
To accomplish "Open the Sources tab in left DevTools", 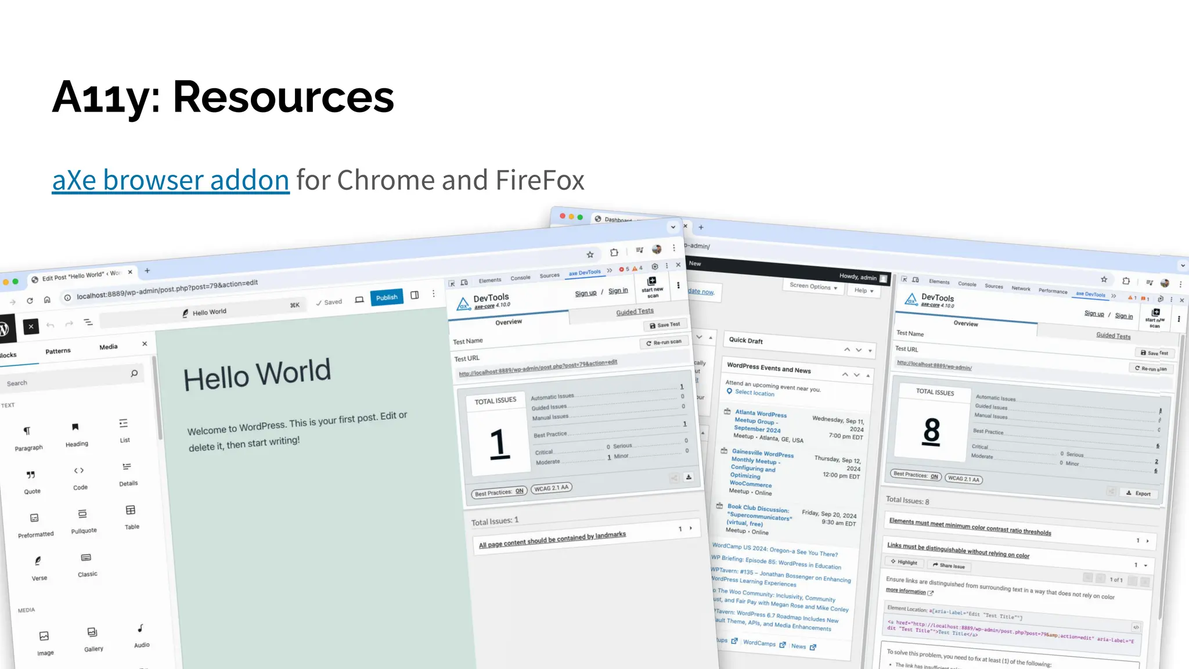I will [x=550, y=276].
